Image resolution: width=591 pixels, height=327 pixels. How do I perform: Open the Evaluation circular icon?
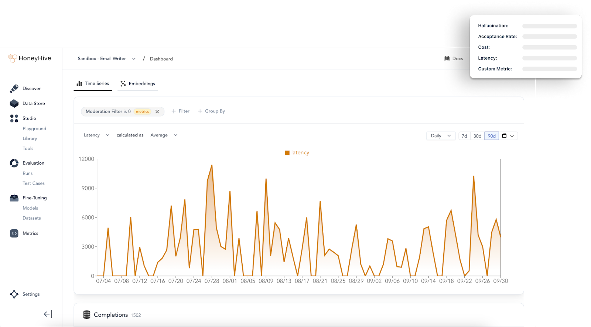coord(14,163)
